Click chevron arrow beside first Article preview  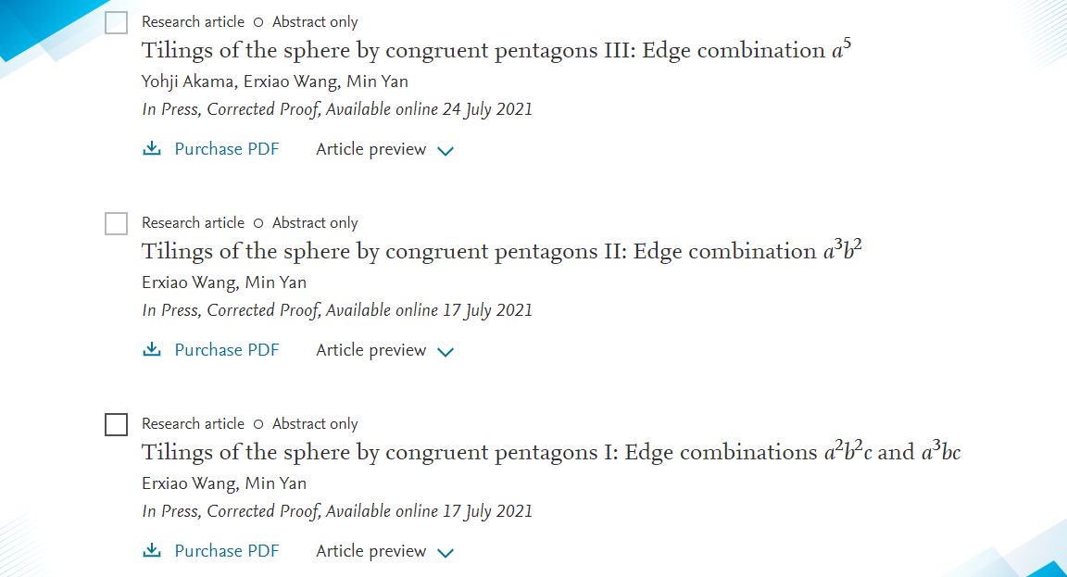tap(446, 151)
